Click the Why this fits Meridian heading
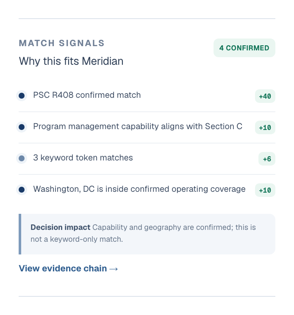Viewport: 294px width, 315px height. point(71,61)
